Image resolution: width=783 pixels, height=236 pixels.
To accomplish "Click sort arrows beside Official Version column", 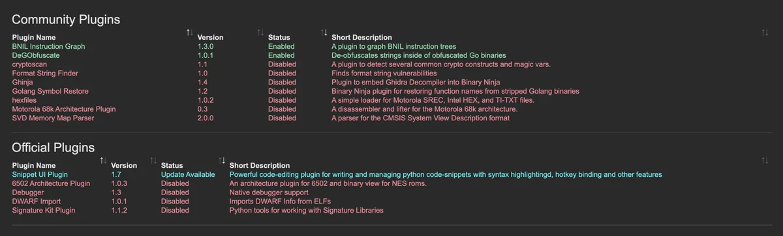I will (153, 160).
